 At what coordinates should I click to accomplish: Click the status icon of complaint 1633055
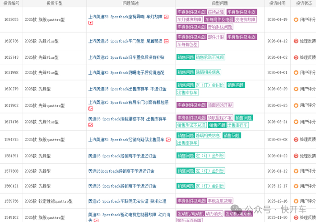tap(296, 19)
